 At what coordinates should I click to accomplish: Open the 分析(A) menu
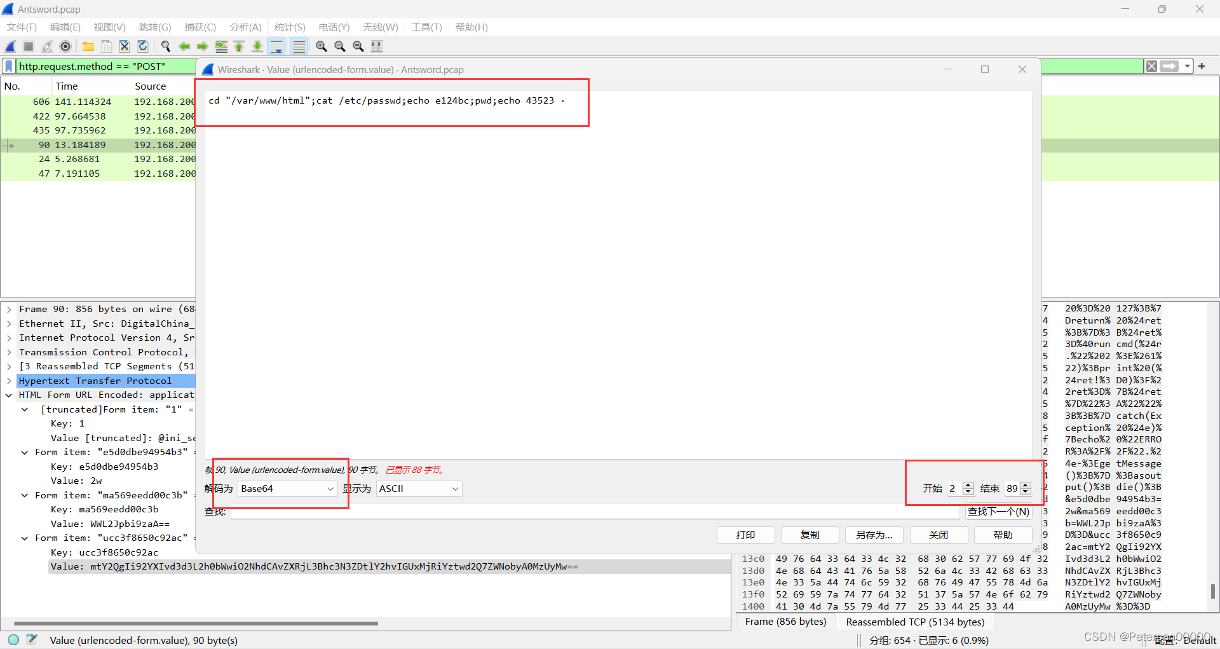[x=245, y=27]
